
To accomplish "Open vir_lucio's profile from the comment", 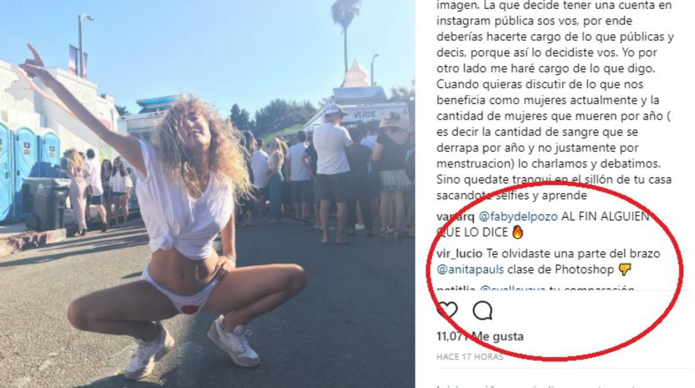I will click(x=459, y=254).
